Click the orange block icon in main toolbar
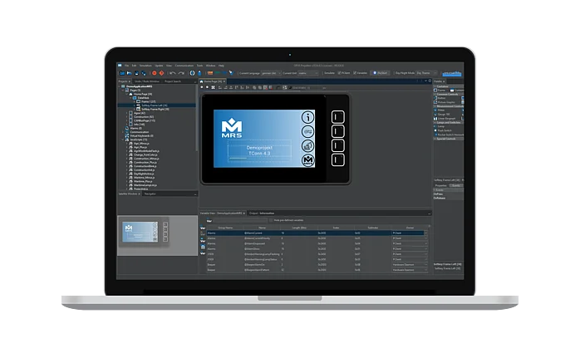Screen dimensions: 580x348 point(210,73)
